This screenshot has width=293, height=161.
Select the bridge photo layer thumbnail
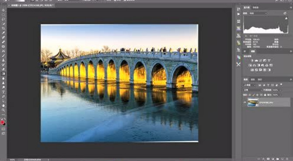253,102
